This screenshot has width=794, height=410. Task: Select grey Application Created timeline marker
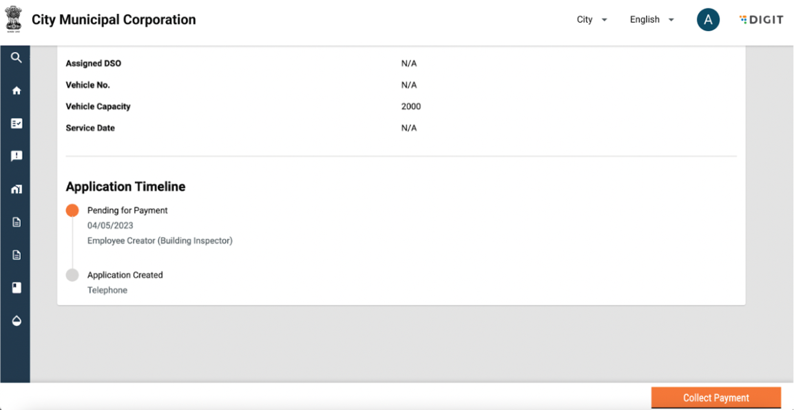[x=72, y=275]
